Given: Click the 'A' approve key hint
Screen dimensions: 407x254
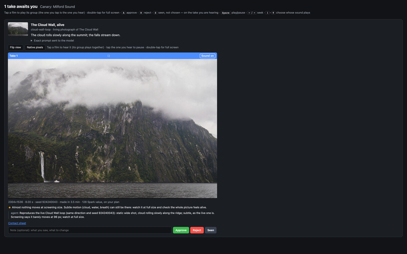Looking at the screenshot, I should pyautogui.click(x=124, y=13).
